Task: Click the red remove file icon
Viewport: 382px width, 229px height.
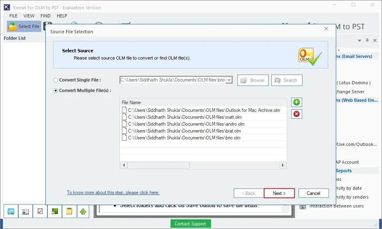Action: (297, 114)
